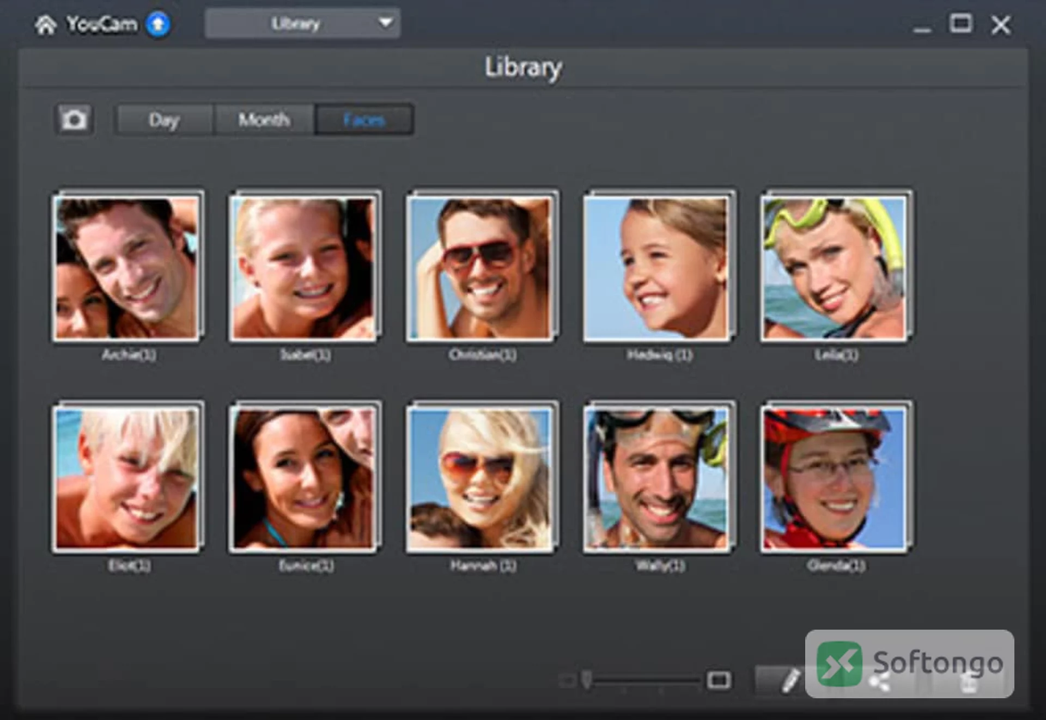Open Archie's face photo stack
1046x720 pixels.
pos(128,267)
